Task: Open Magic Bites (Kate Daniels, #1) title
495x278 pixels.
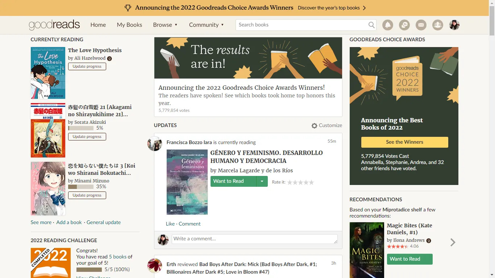Action: pos(409,229)
